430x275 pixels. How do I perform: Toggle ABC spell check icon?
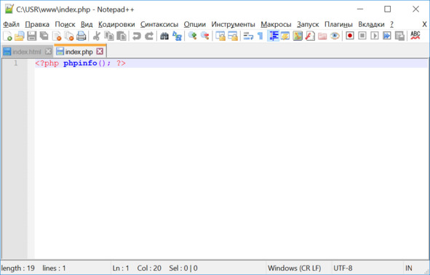415,36
